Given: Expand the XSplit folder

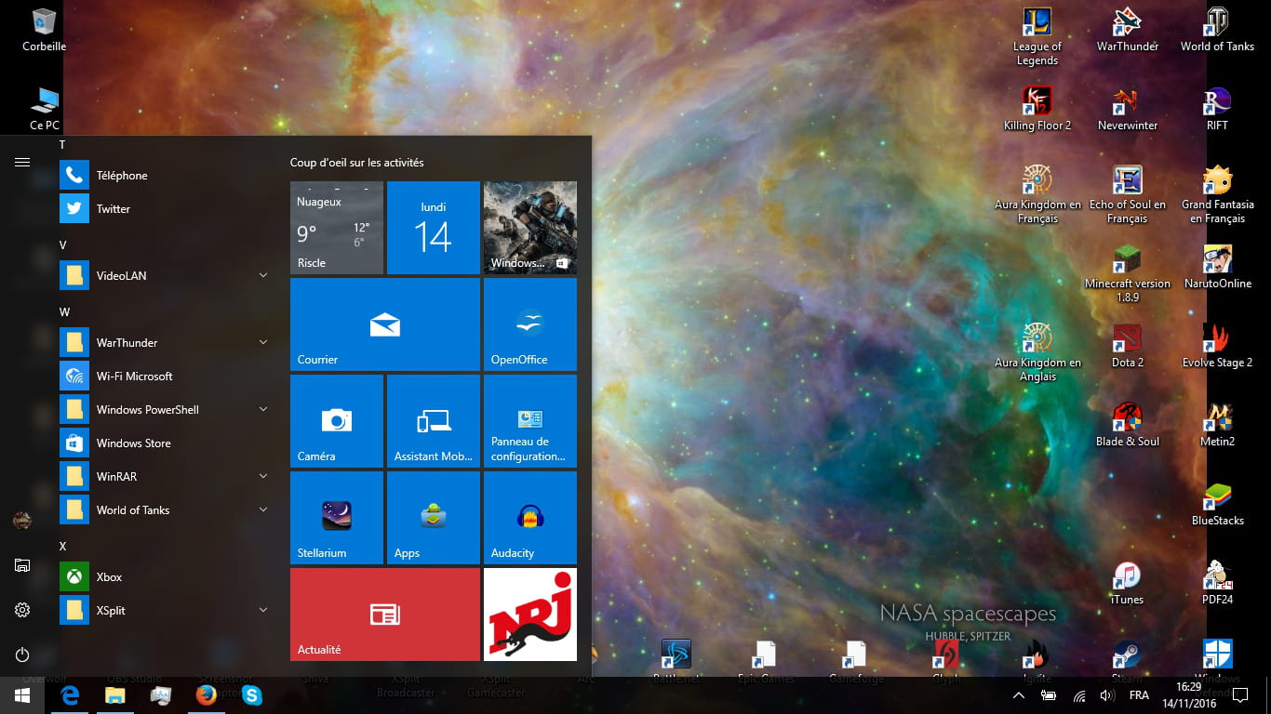Looking at the screenshot, I should pyautogui.click(x=166, y=610).
